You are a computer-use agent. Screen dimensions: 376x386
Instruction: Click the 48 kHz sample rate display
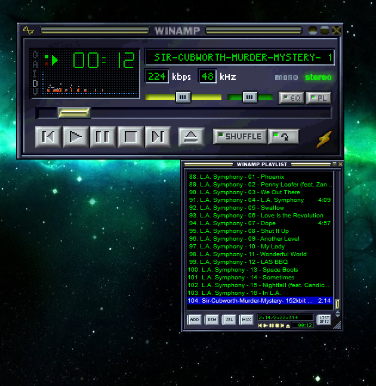pyautogui.click(x=208, y=76)
